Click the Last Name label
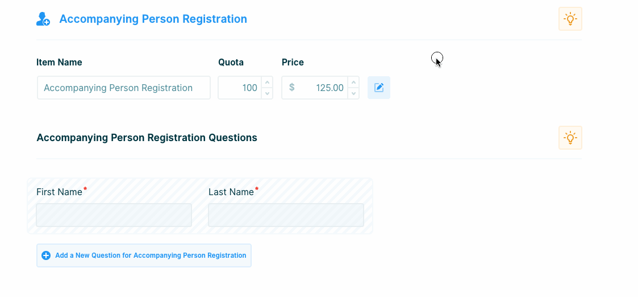The width and height of the screenshot is (638, 297). click(231, 192)
